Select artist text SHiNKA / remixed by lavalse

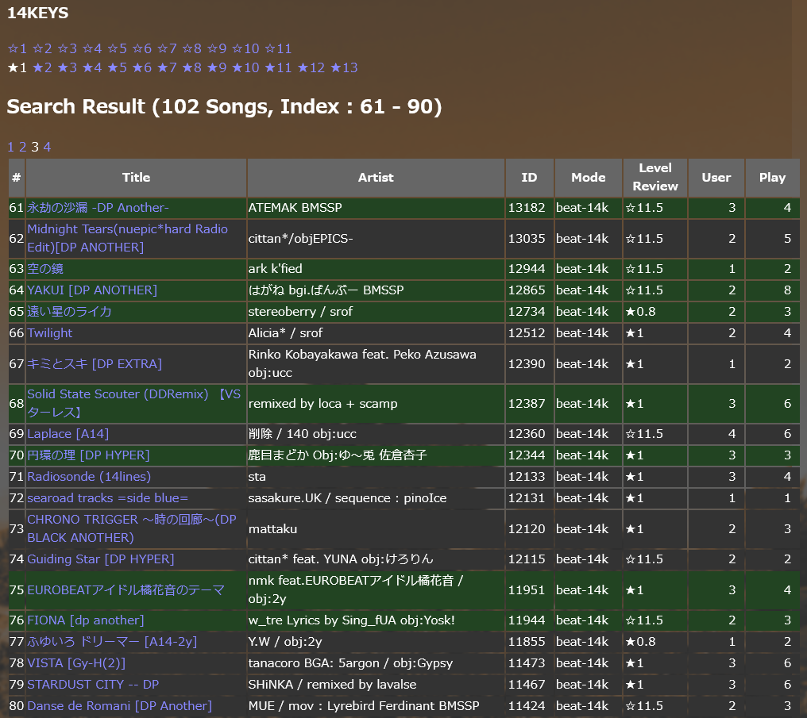click(x=333, y=685)
